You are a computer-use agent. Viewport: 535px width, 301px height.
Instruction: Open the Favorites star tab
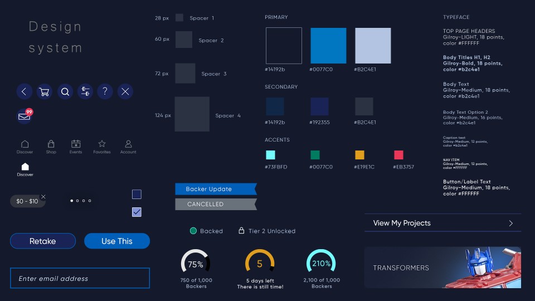[102, 147]
